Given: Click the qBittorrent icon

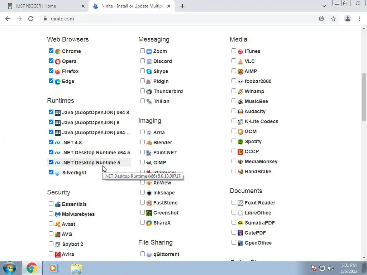Looking at the screenshot, I should pos(149,254).
